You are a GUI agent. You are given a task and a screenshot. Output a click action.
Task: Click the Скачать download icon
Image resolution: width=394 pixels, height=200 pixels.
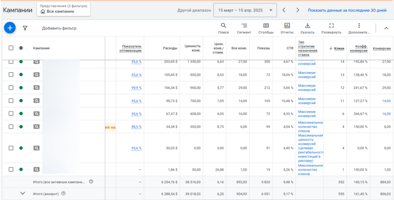coord(307,28)
